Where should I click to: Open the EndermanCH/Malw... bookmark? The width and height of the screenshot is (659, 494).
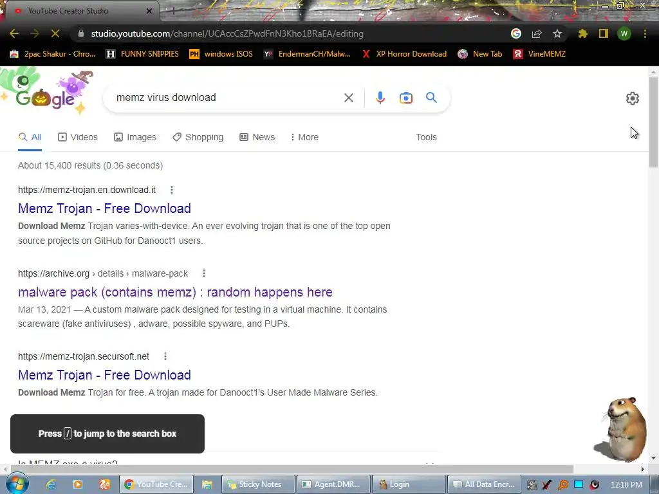(x=307, y=54)
